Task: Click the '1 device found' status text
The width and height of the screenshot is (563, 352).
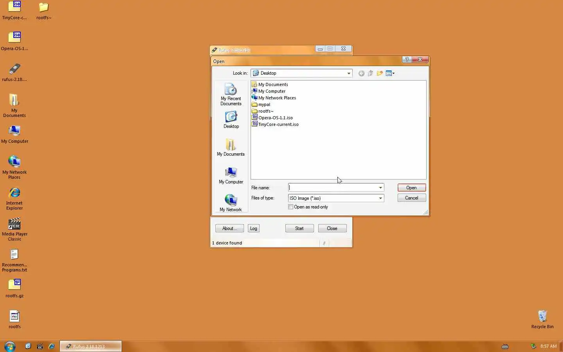Action: [227, 243]
